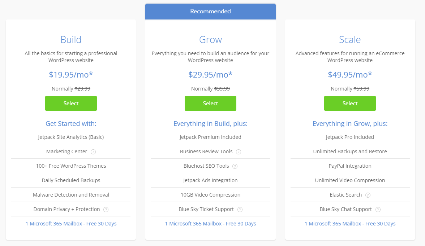Viewport: 425px width, 246px height.
Task: Click the 'Get Started with:' heading
Action: 71,124
